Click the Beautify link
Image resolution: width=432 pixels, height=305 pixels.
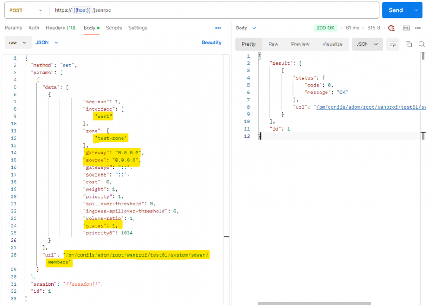[211, 43]
